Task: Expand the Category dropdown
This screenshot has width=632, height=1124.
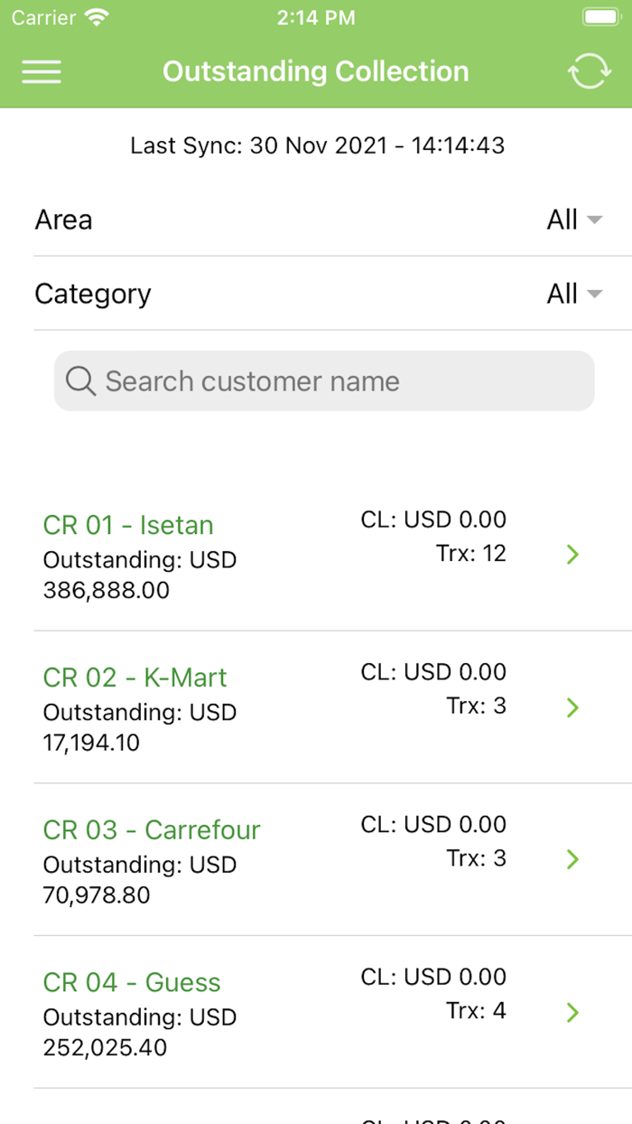Action: click(x=574, y=294)
